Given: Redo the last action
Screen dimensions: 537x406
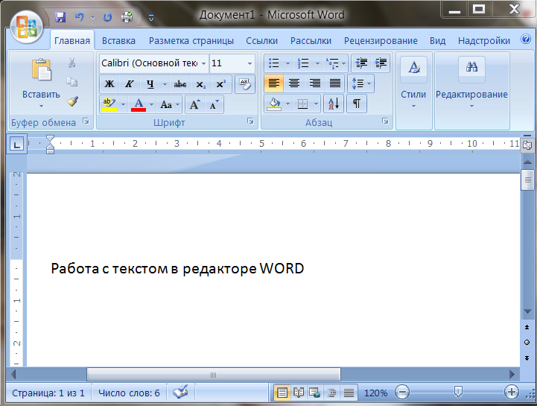Looking at the screenshot, I should click(107, 17).
